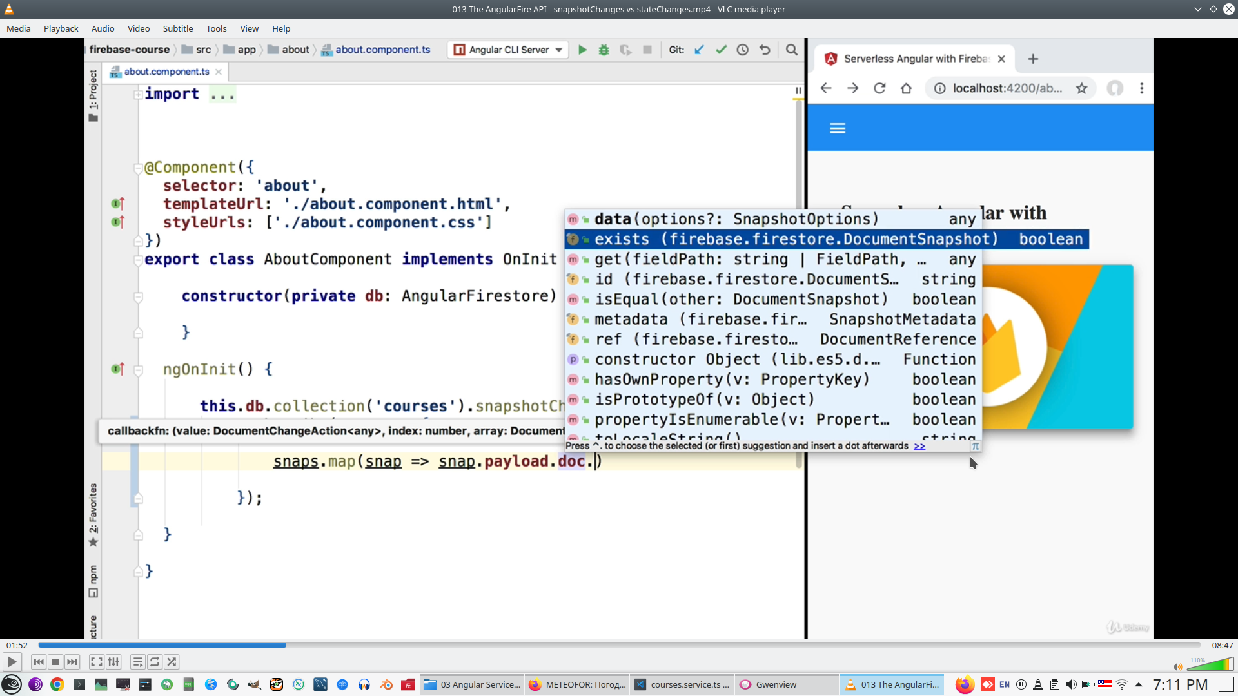Screen dimensions: 1238x696
Task: Expand Angular CLI Server run configuration dropdown
Action: coord(559,50)
